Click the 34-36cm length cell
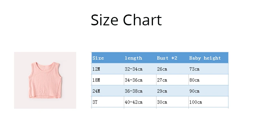The height and width of the screenshot is (118, 256). click(140, 80)
